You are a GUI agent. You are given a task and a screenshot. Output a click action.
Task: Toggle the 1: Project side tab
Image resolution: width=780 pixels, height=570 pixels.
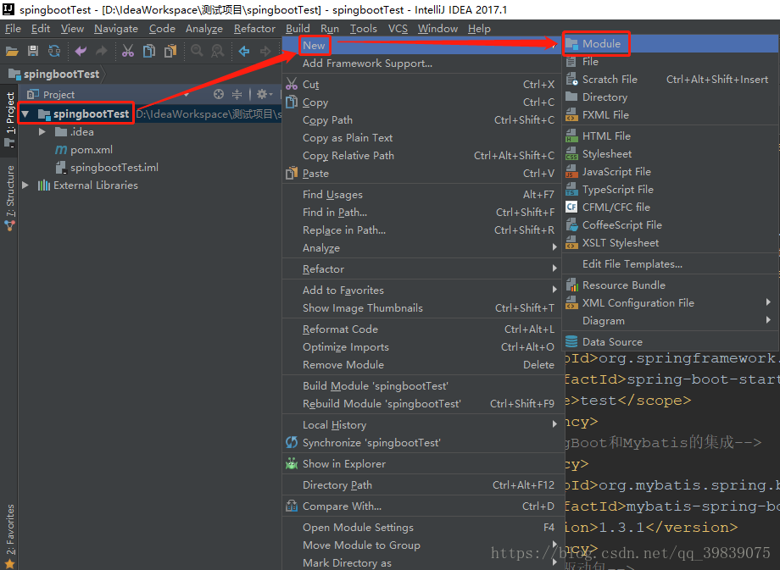click(x=9, y=119)
